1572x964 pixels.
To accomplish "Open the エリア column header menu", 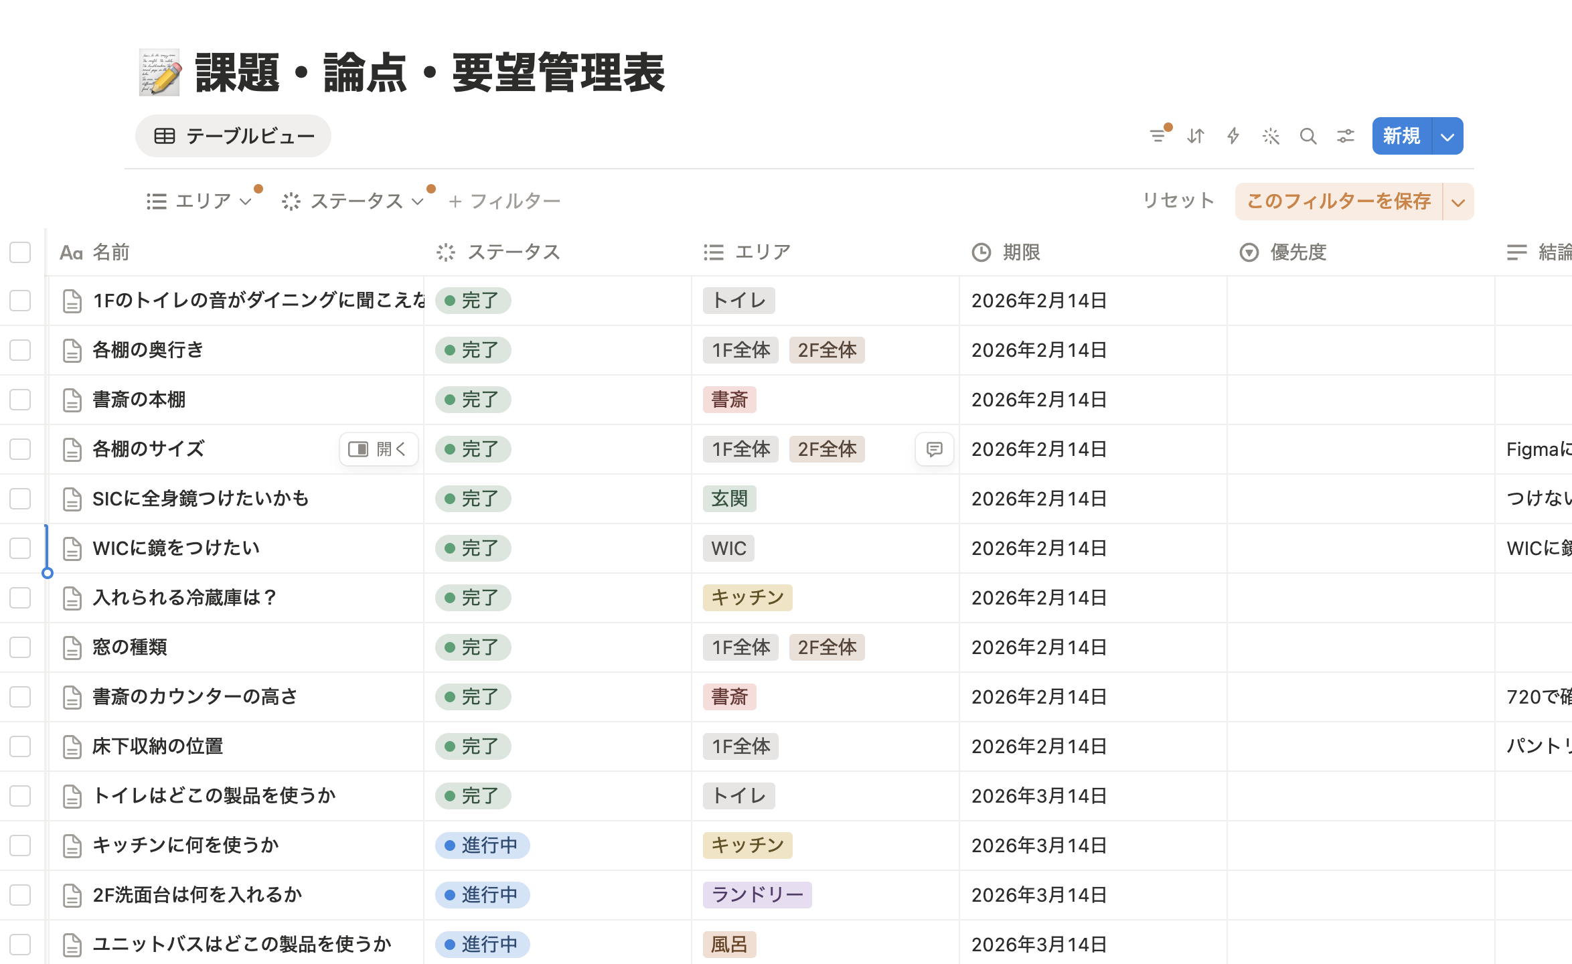I will (825, 252).
